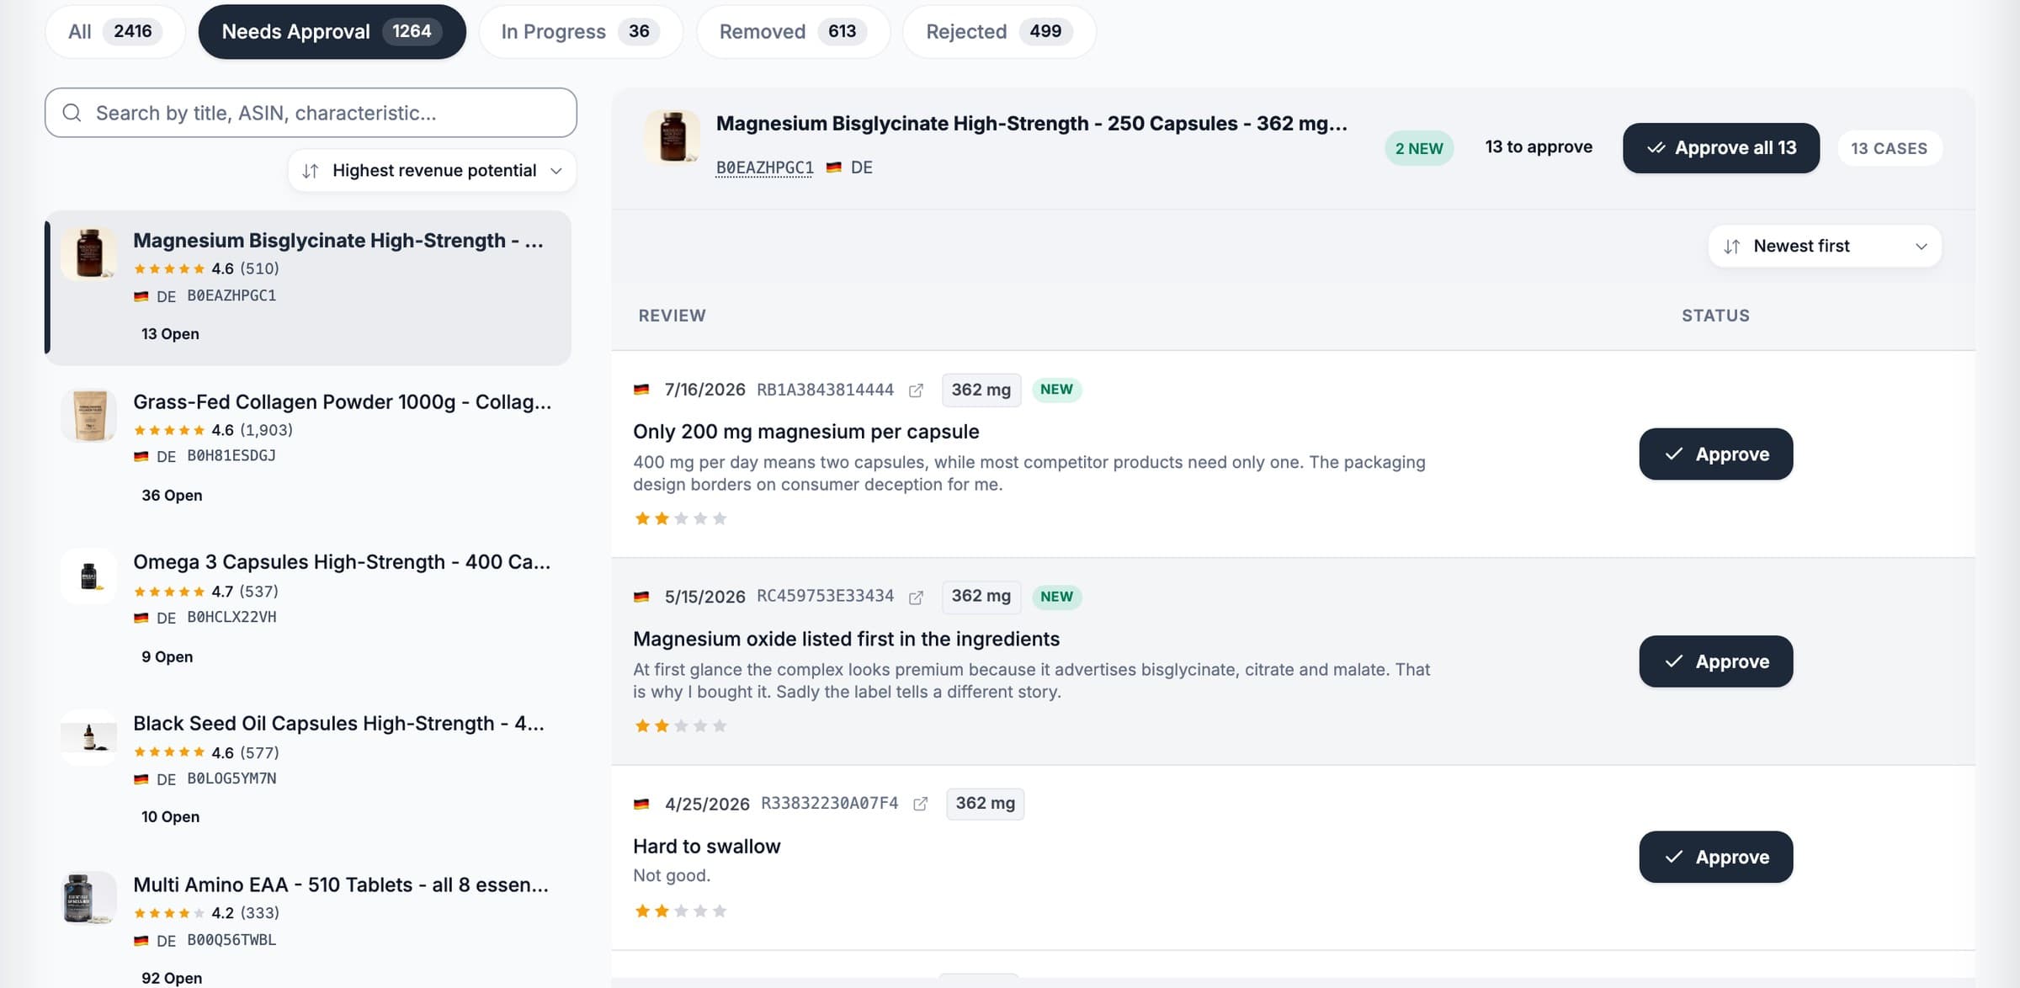Click '13 to approve' text in the header
This screenshot has height=988, width=2020.
[1539, 147]
